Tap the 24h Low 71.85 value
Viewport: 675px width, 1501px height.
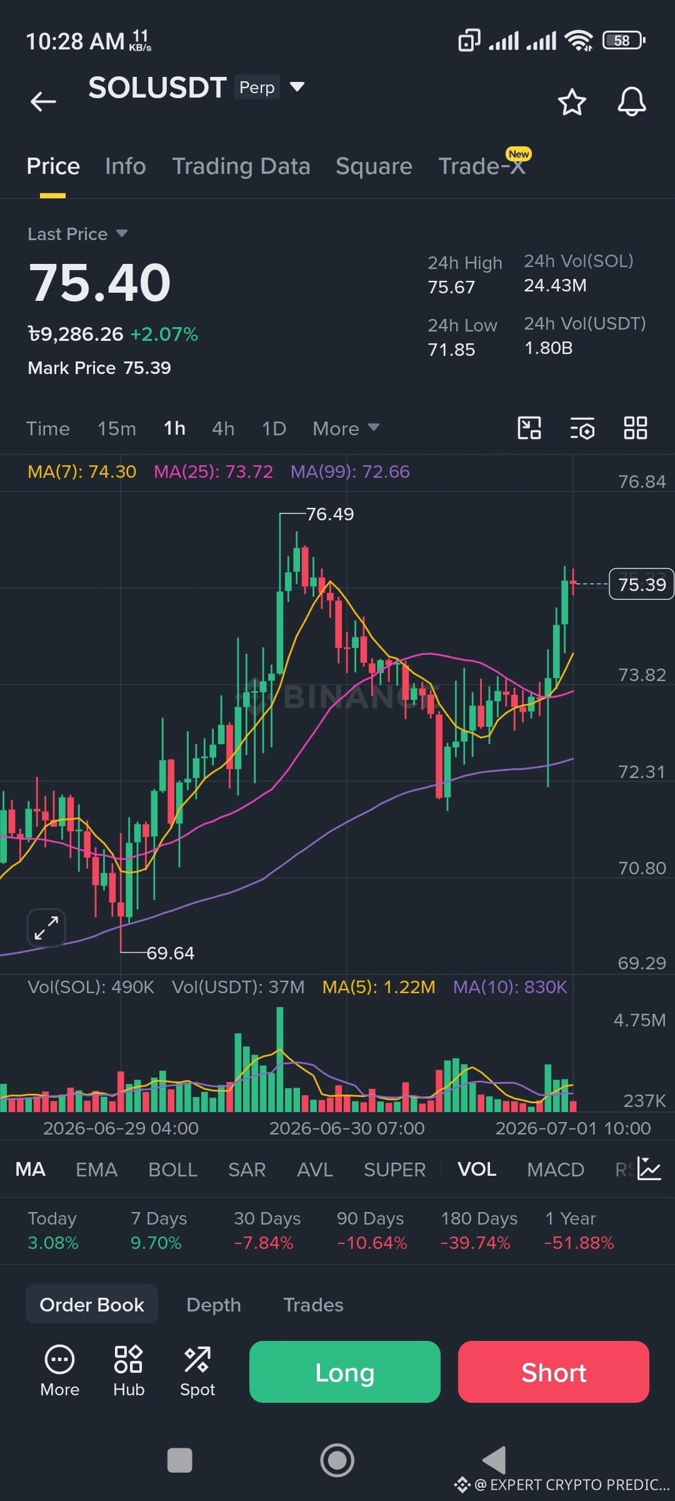[451, 350]
